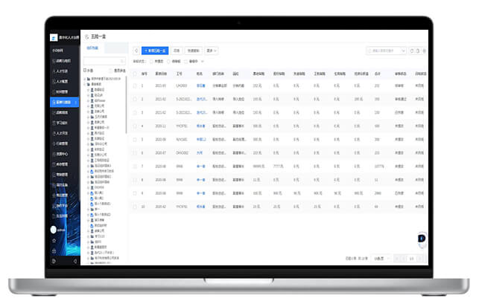The width and height of the screenshot is (479, 307).
Task: Click the search input field at top right
Action: click(386, 51)
